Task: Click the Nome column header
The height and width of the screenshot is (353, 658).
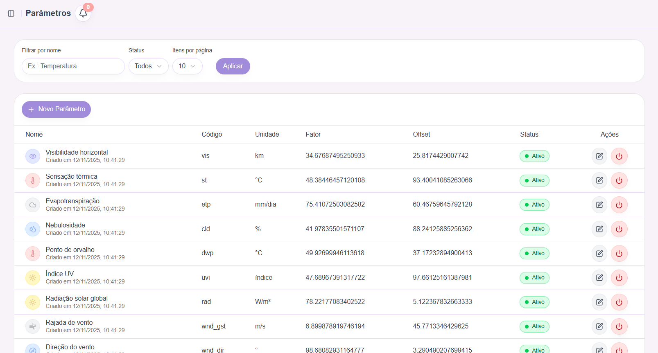Action: click(x=34, y=135)
